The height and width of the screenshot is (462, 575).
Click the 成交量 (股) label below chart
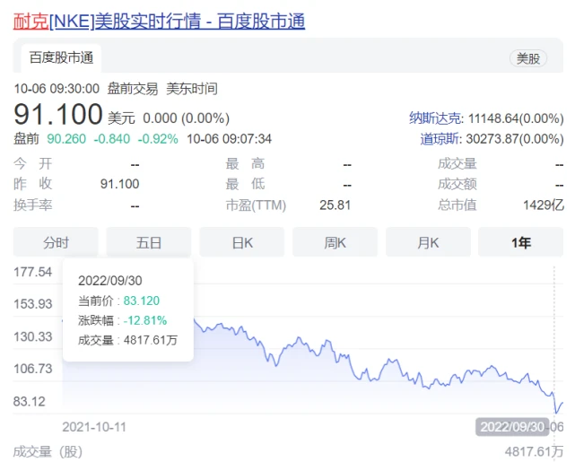coord(47,451)
